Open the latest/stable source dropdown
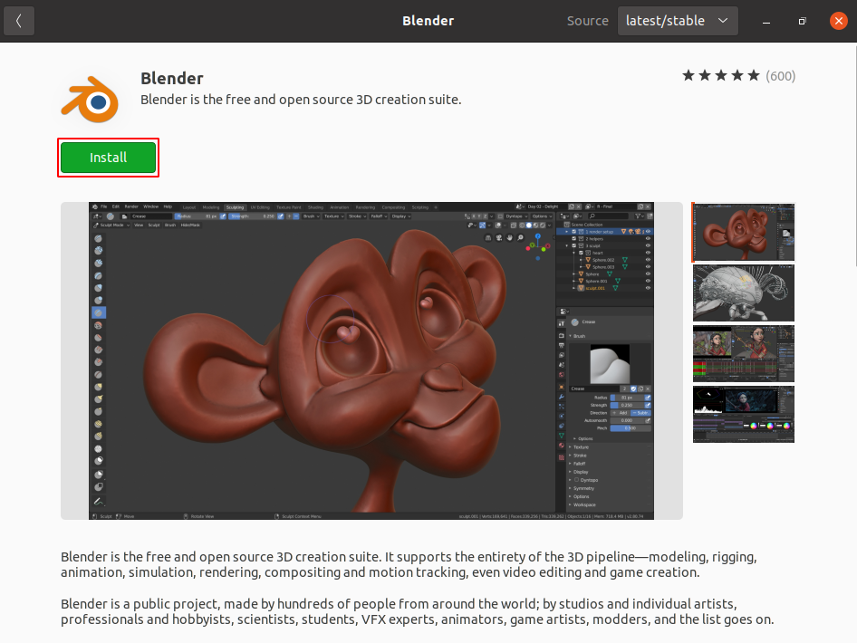 tap(678, 21)
